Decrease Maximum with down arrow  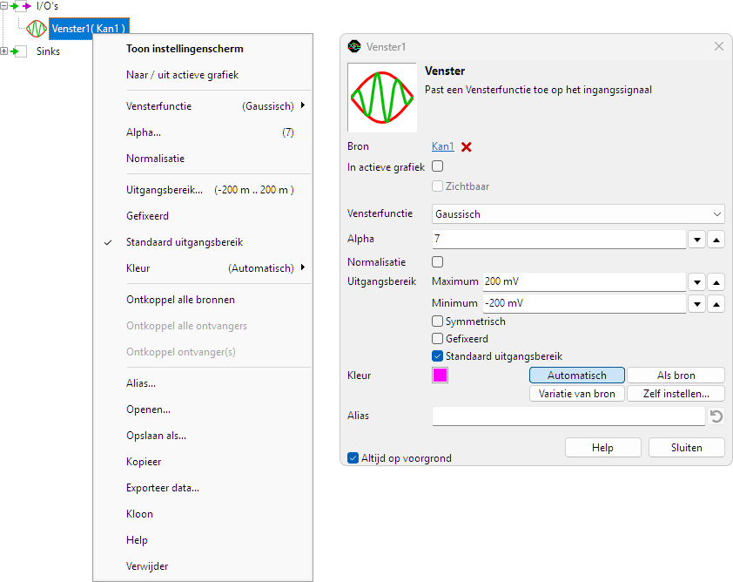coord(697,282)
